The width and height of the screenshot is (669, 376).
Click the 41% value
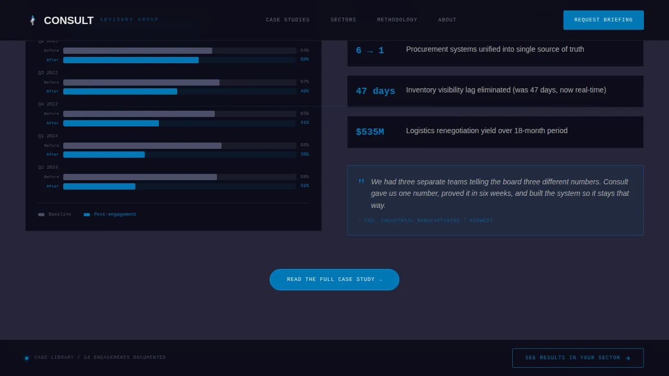click(x=305, y=123)
